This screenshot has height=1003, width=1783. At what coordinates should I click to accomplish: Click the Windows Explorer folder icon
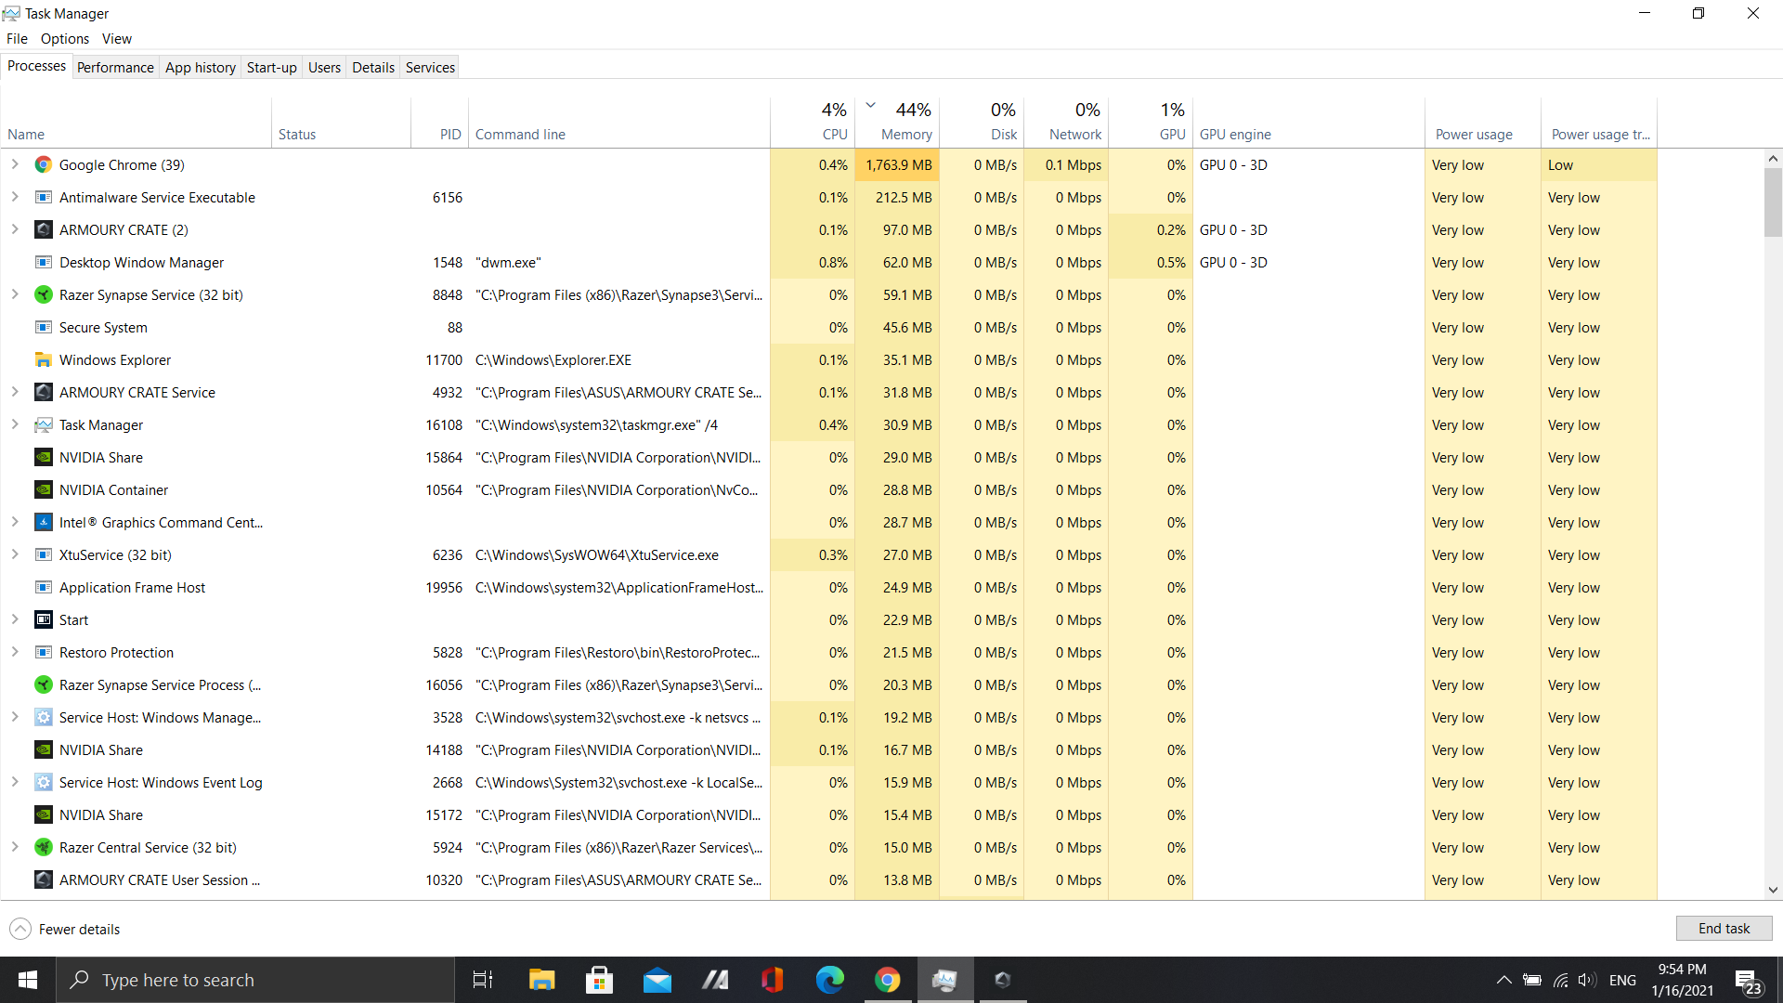click(44, 359)
